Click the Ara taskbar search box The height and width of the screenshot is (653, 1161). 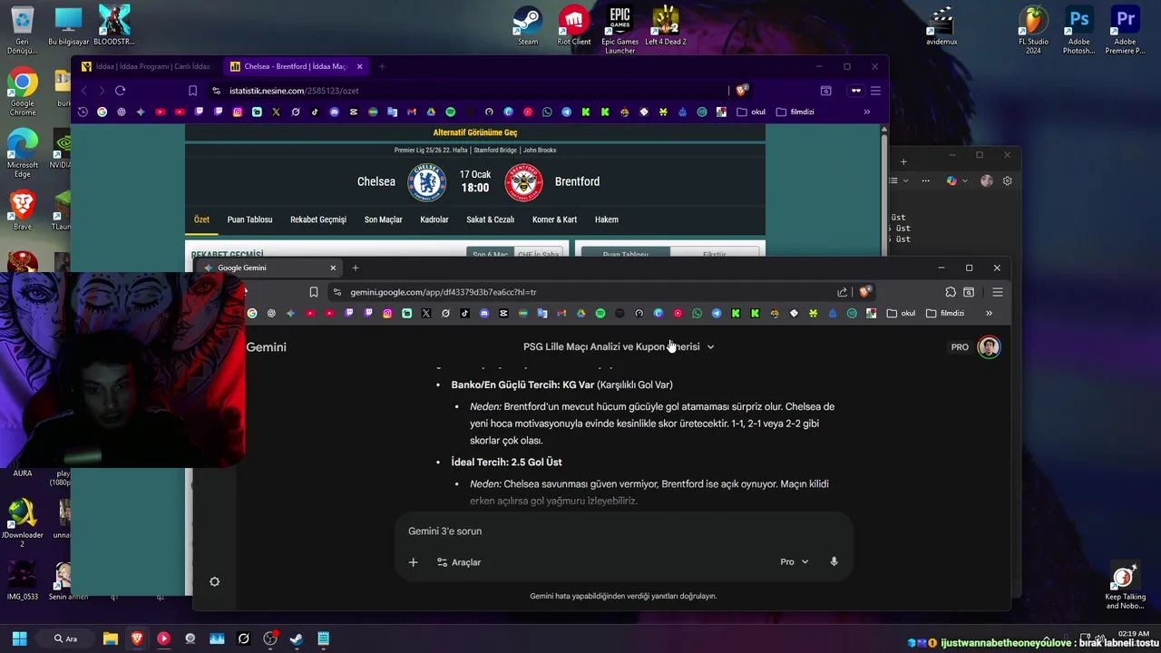point(66,638)
